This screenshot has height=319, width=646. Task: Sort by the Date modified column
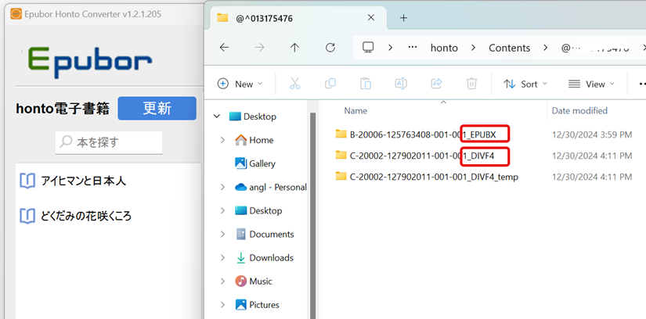tap(579, 111)
